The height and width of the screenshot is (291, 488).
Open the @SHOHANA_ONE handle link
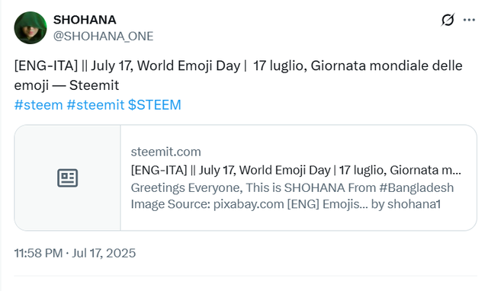(x=104, y=37)
